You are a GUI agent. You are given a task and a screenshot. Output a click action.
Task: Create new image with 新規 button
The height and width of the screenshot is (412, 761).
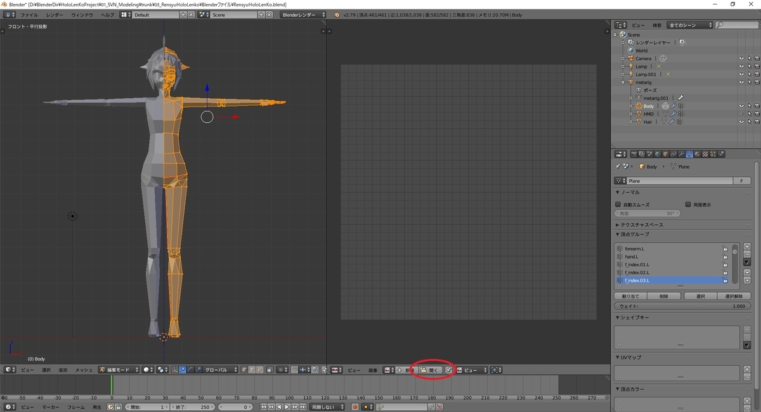point(405,370)
